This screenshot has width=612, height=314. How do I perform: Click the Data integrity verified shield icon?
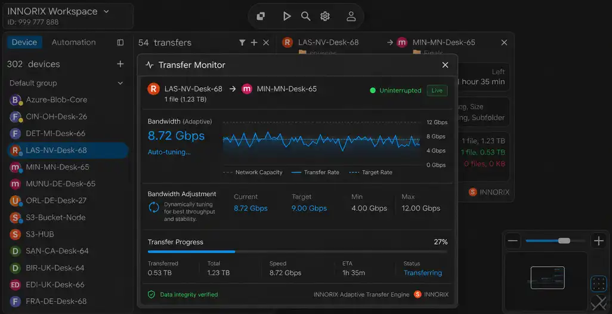[x=152, y=294]
